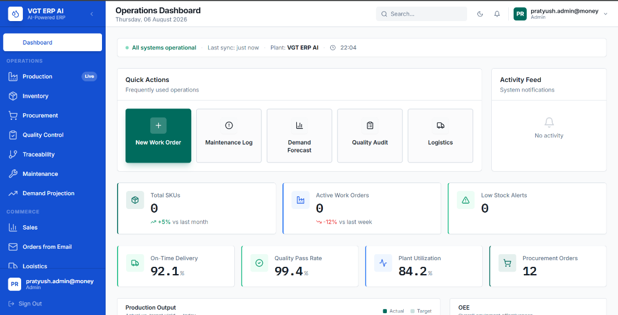Viewport: 618px width, 315px height.
Task: Open Demand Projection page
Action: (53, 193)
